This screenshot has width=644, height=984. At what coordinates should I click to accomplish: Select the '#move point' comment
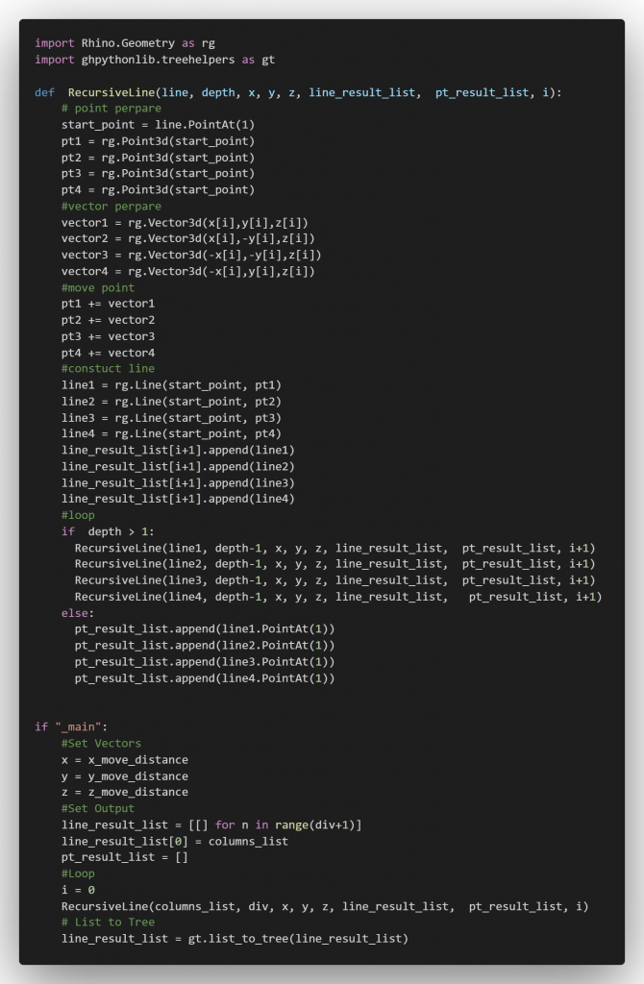click(98, 287)
